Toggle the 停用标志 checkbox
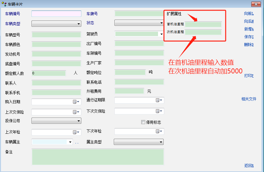 click(x=143, y=122)
